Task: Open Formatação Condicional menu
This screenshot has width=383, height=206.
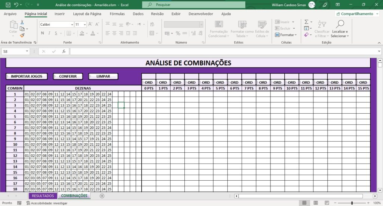Action: pos(218,29)
